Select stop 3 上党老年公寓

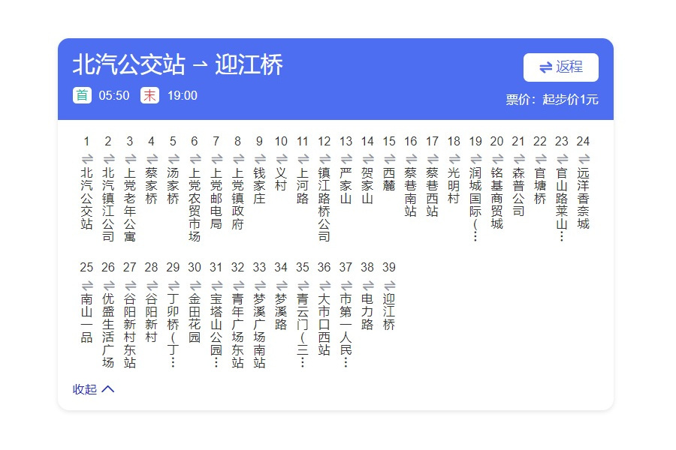[x=130, y=205]
